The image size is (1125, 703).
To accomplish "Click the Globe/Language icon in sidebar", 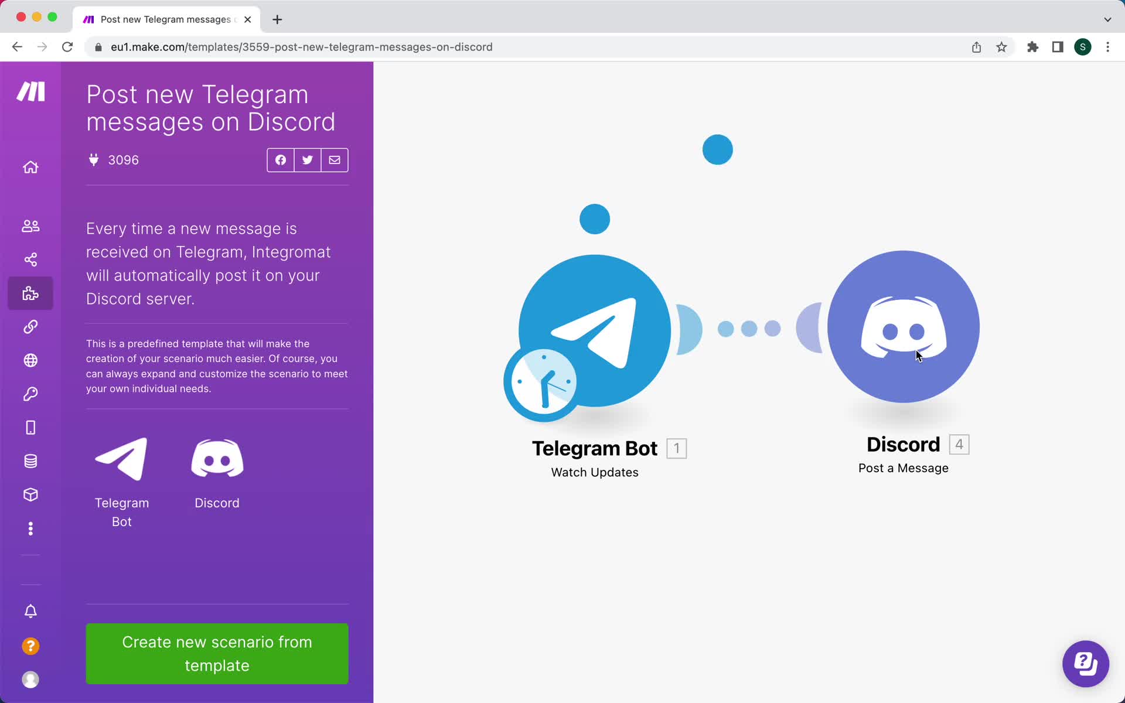I will pyautogui.click(x=30, y=360).
